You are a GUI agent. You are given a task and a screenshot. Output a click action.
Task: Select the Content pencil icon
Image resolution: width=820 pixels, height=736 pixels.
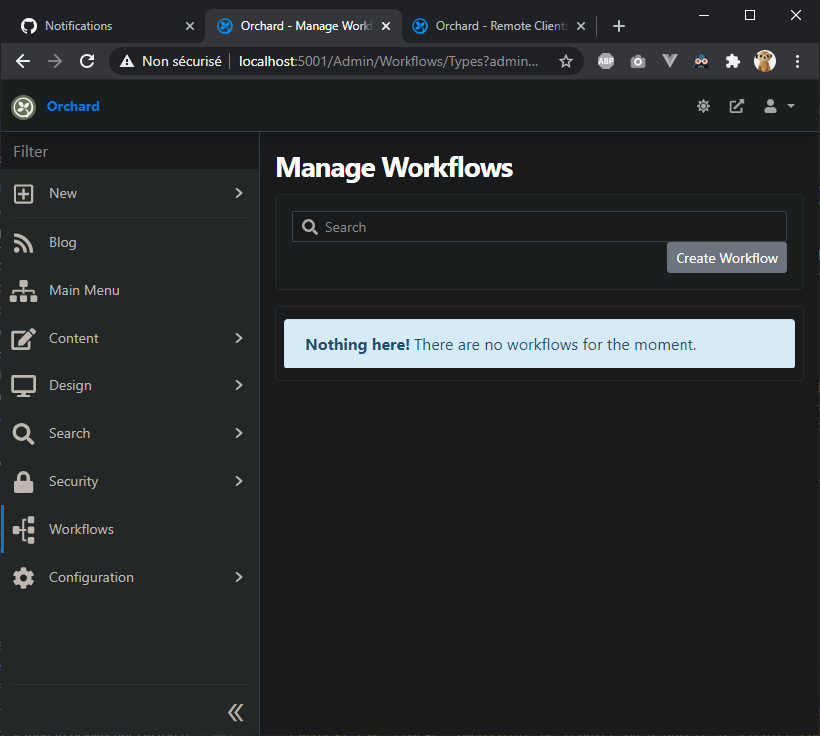tap(23, 338)
